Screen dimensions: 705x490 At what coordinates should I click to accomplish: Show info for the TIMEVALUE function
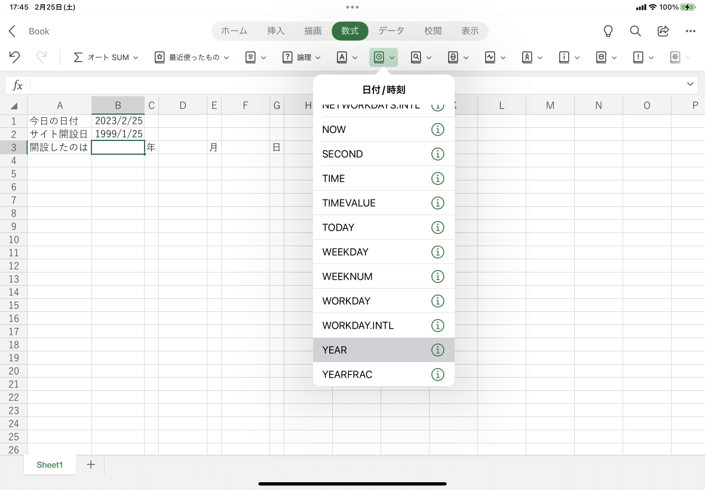(x=437, y=203)
